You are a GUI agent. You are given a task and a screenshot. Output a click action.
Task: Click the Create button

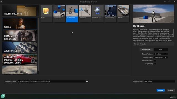(x=160, y=90)
